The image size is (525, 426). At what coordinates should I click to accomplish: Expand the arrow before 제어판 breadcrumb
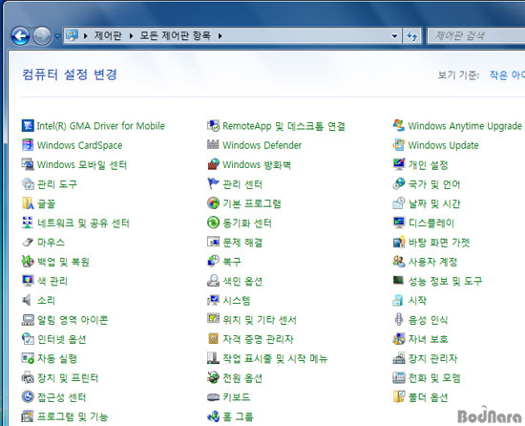pyautogui.click(x=86, y=35)
